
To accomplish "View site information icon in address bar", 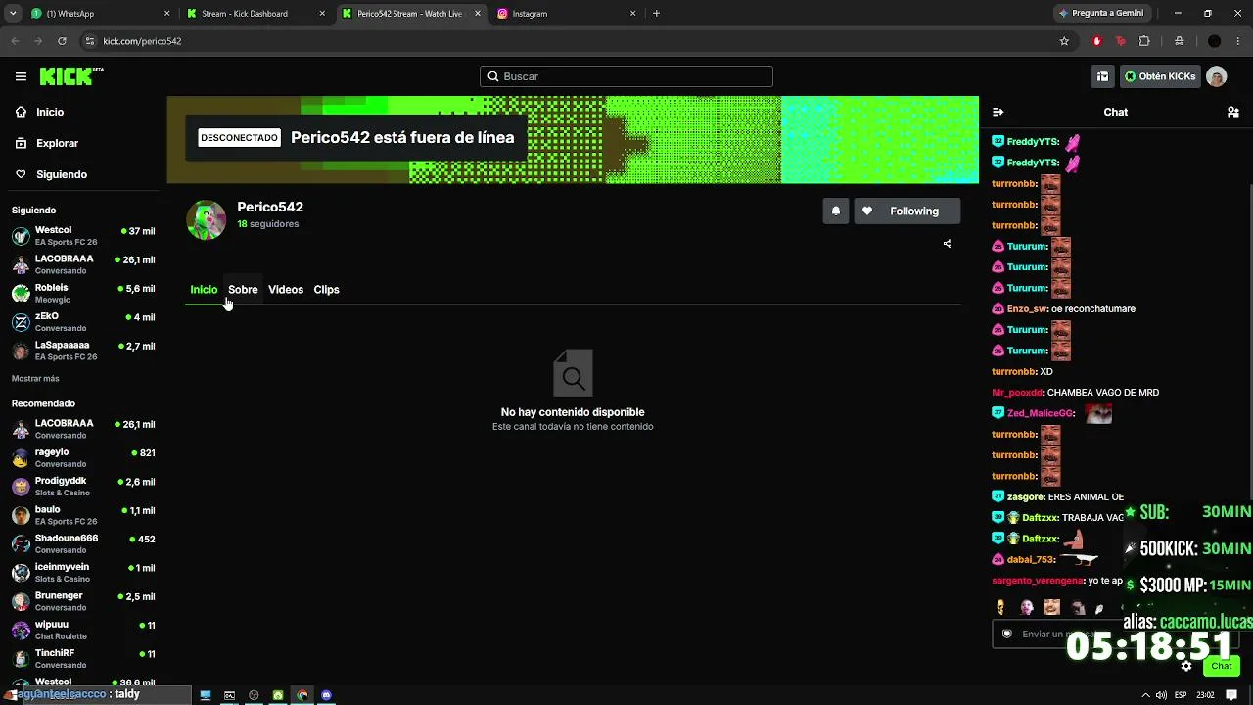I will pos(90,41).
